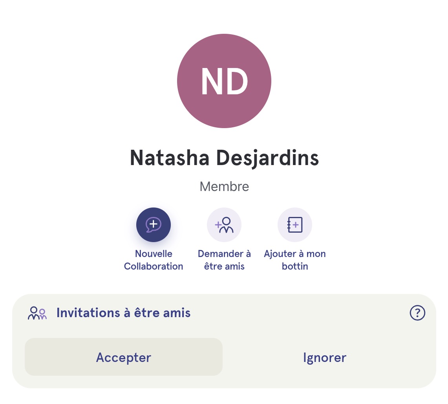Image resolution: width=448 pixels, height=404 pixels.
Task: Accept the friend invitation
Action: (124, 357)
